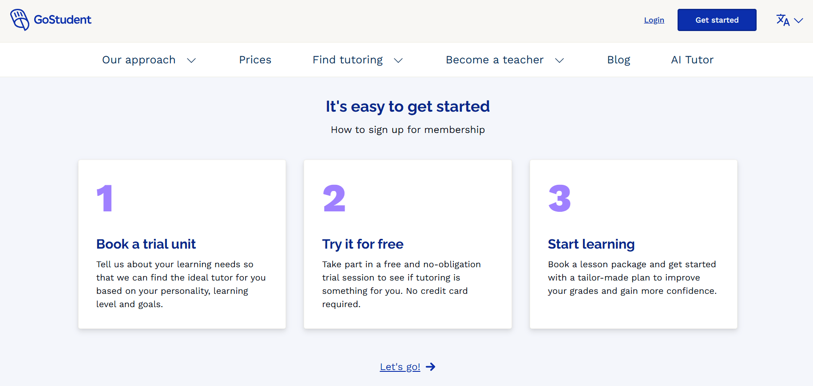Open the Our approach menu
813x386 pixels.
(139, 60)
